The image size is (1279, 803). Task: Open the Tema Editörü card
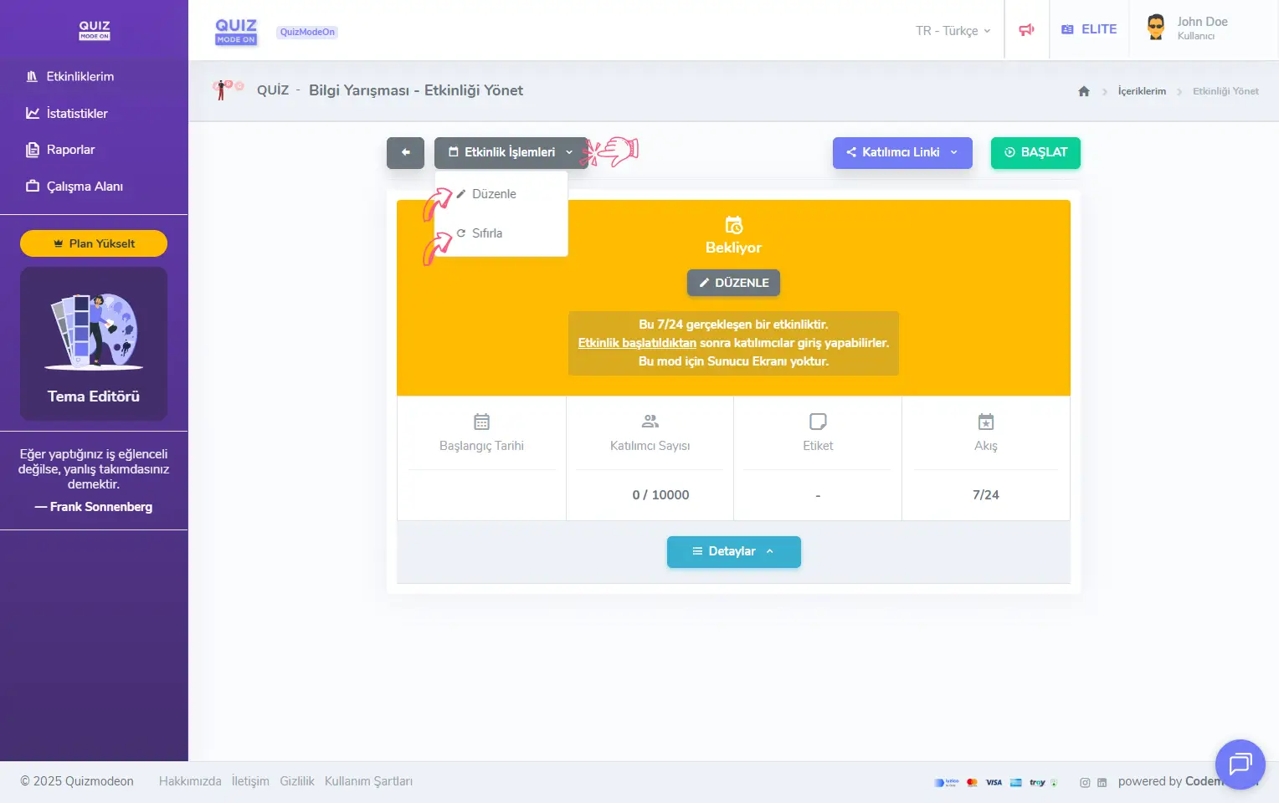point(94,344)
